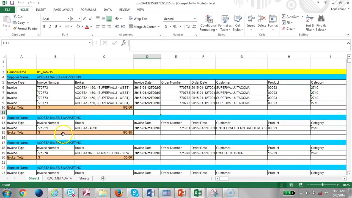The width and height of the screenshot is (352, 198).
Task: Click Increase Decimal icon
Action: pyautogui.click(x=188, y=27)
